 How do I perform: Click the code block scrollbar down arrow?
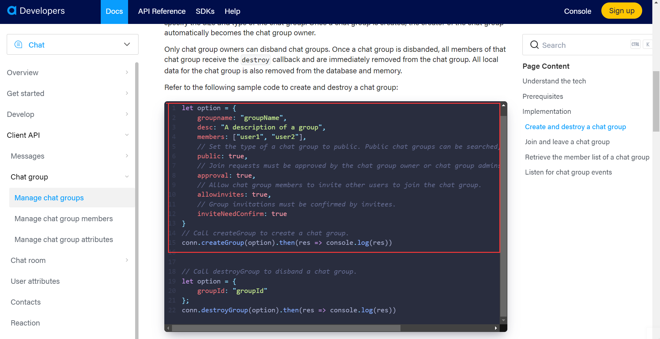(503, 320)
